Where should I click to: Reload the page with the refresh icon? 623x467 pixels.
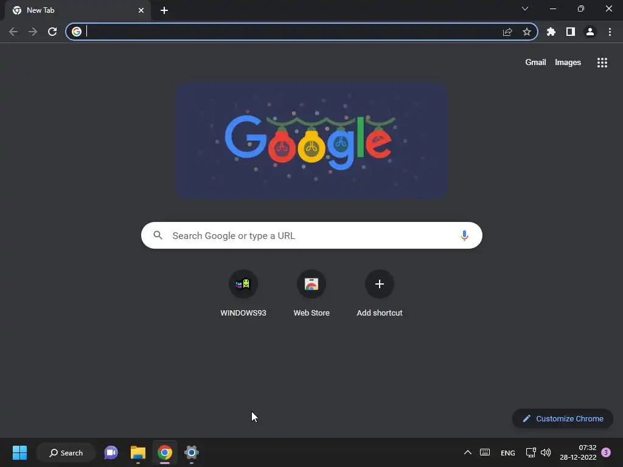52,32
